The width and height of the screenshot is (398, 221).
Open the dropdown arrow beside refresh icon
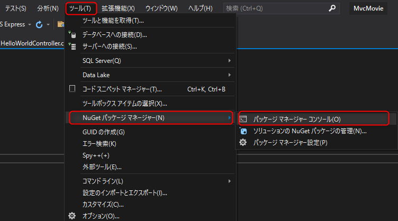pos(48,24)
